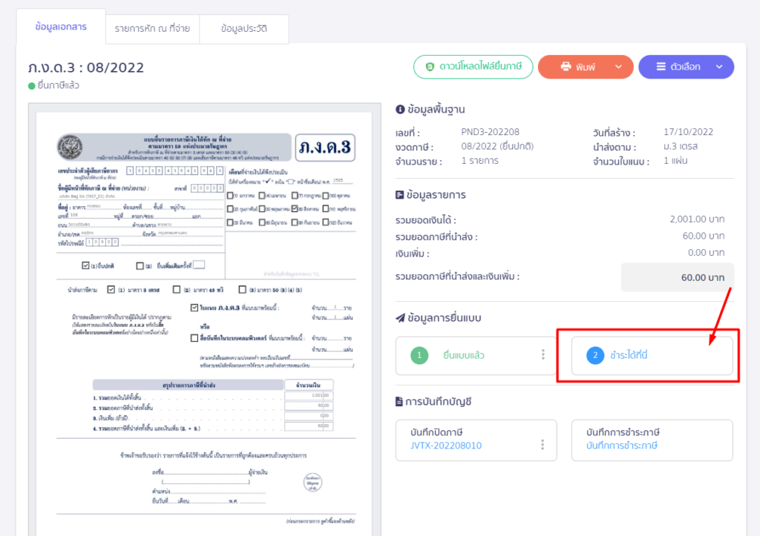Click the blue บันทึกการชำระภาษี link
760x536 pixels.
pyautogui.click(x=621, y=446)
